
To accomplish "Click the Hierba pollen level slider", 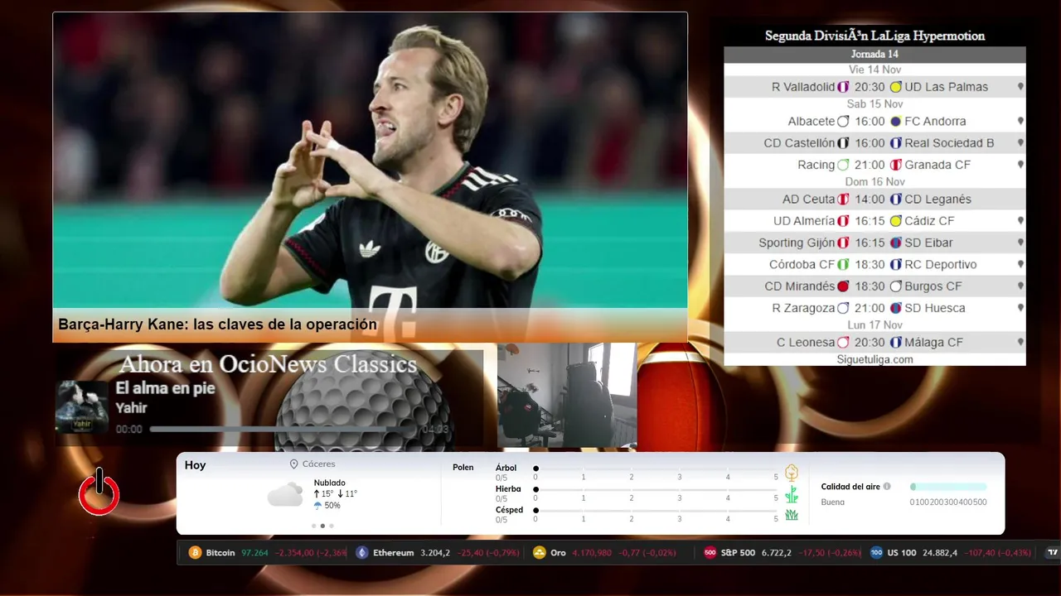I will [656, 489].
